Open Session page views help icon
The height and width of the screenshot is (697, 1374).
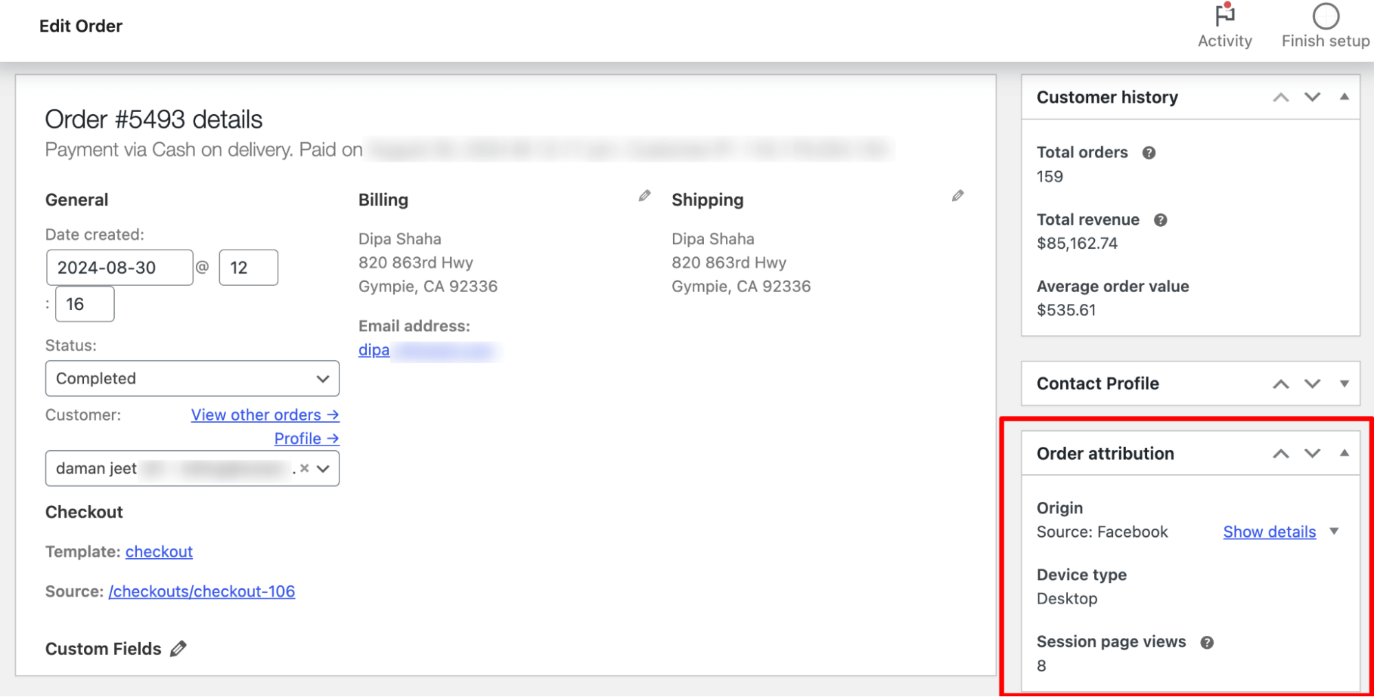(1207, 642)
